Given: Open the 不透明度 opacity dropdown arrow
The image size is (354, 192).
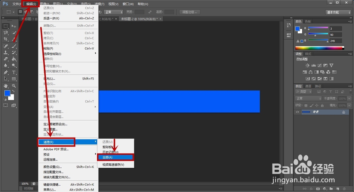Looking at the screenshot, I should point(349,99).
